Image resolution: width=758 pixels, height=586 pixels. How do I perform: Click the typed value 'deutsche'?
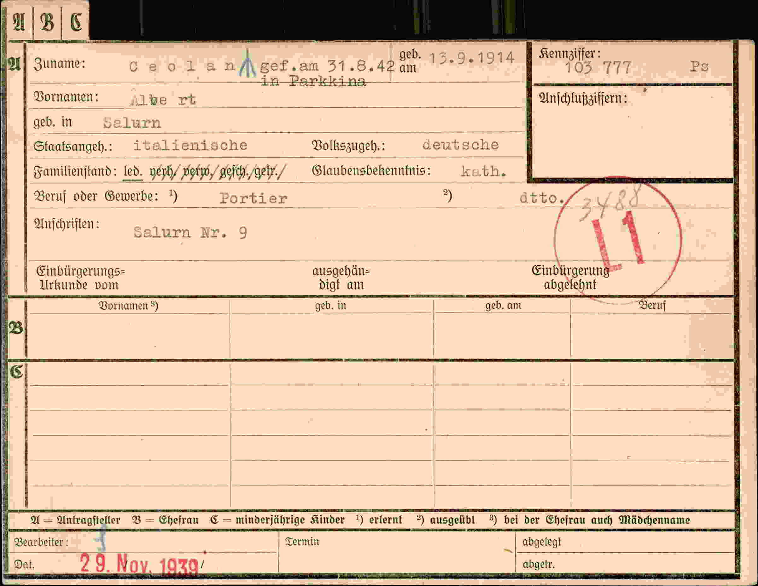[x=461, y=145]
